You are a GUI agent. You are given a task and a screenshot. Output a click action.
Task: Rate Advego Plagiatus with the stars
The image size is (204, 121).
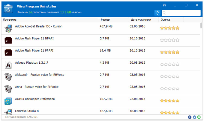[x=170, y=65]
